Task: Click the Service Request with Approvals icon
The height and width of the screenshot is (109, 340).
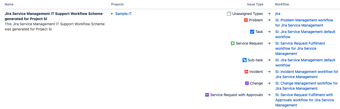Action: [x=207, y=95]
